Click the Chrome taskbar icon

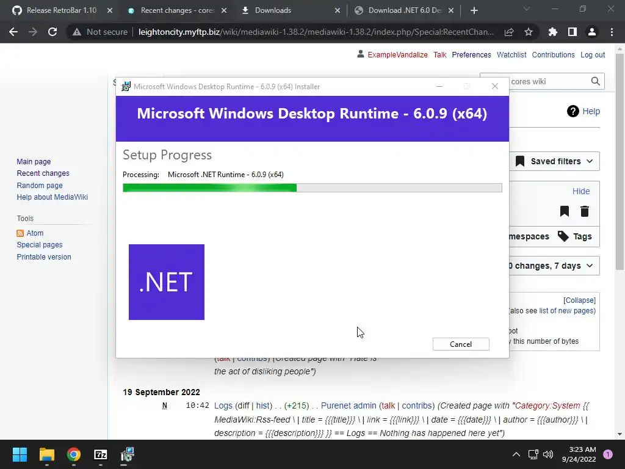coord(74,454)
